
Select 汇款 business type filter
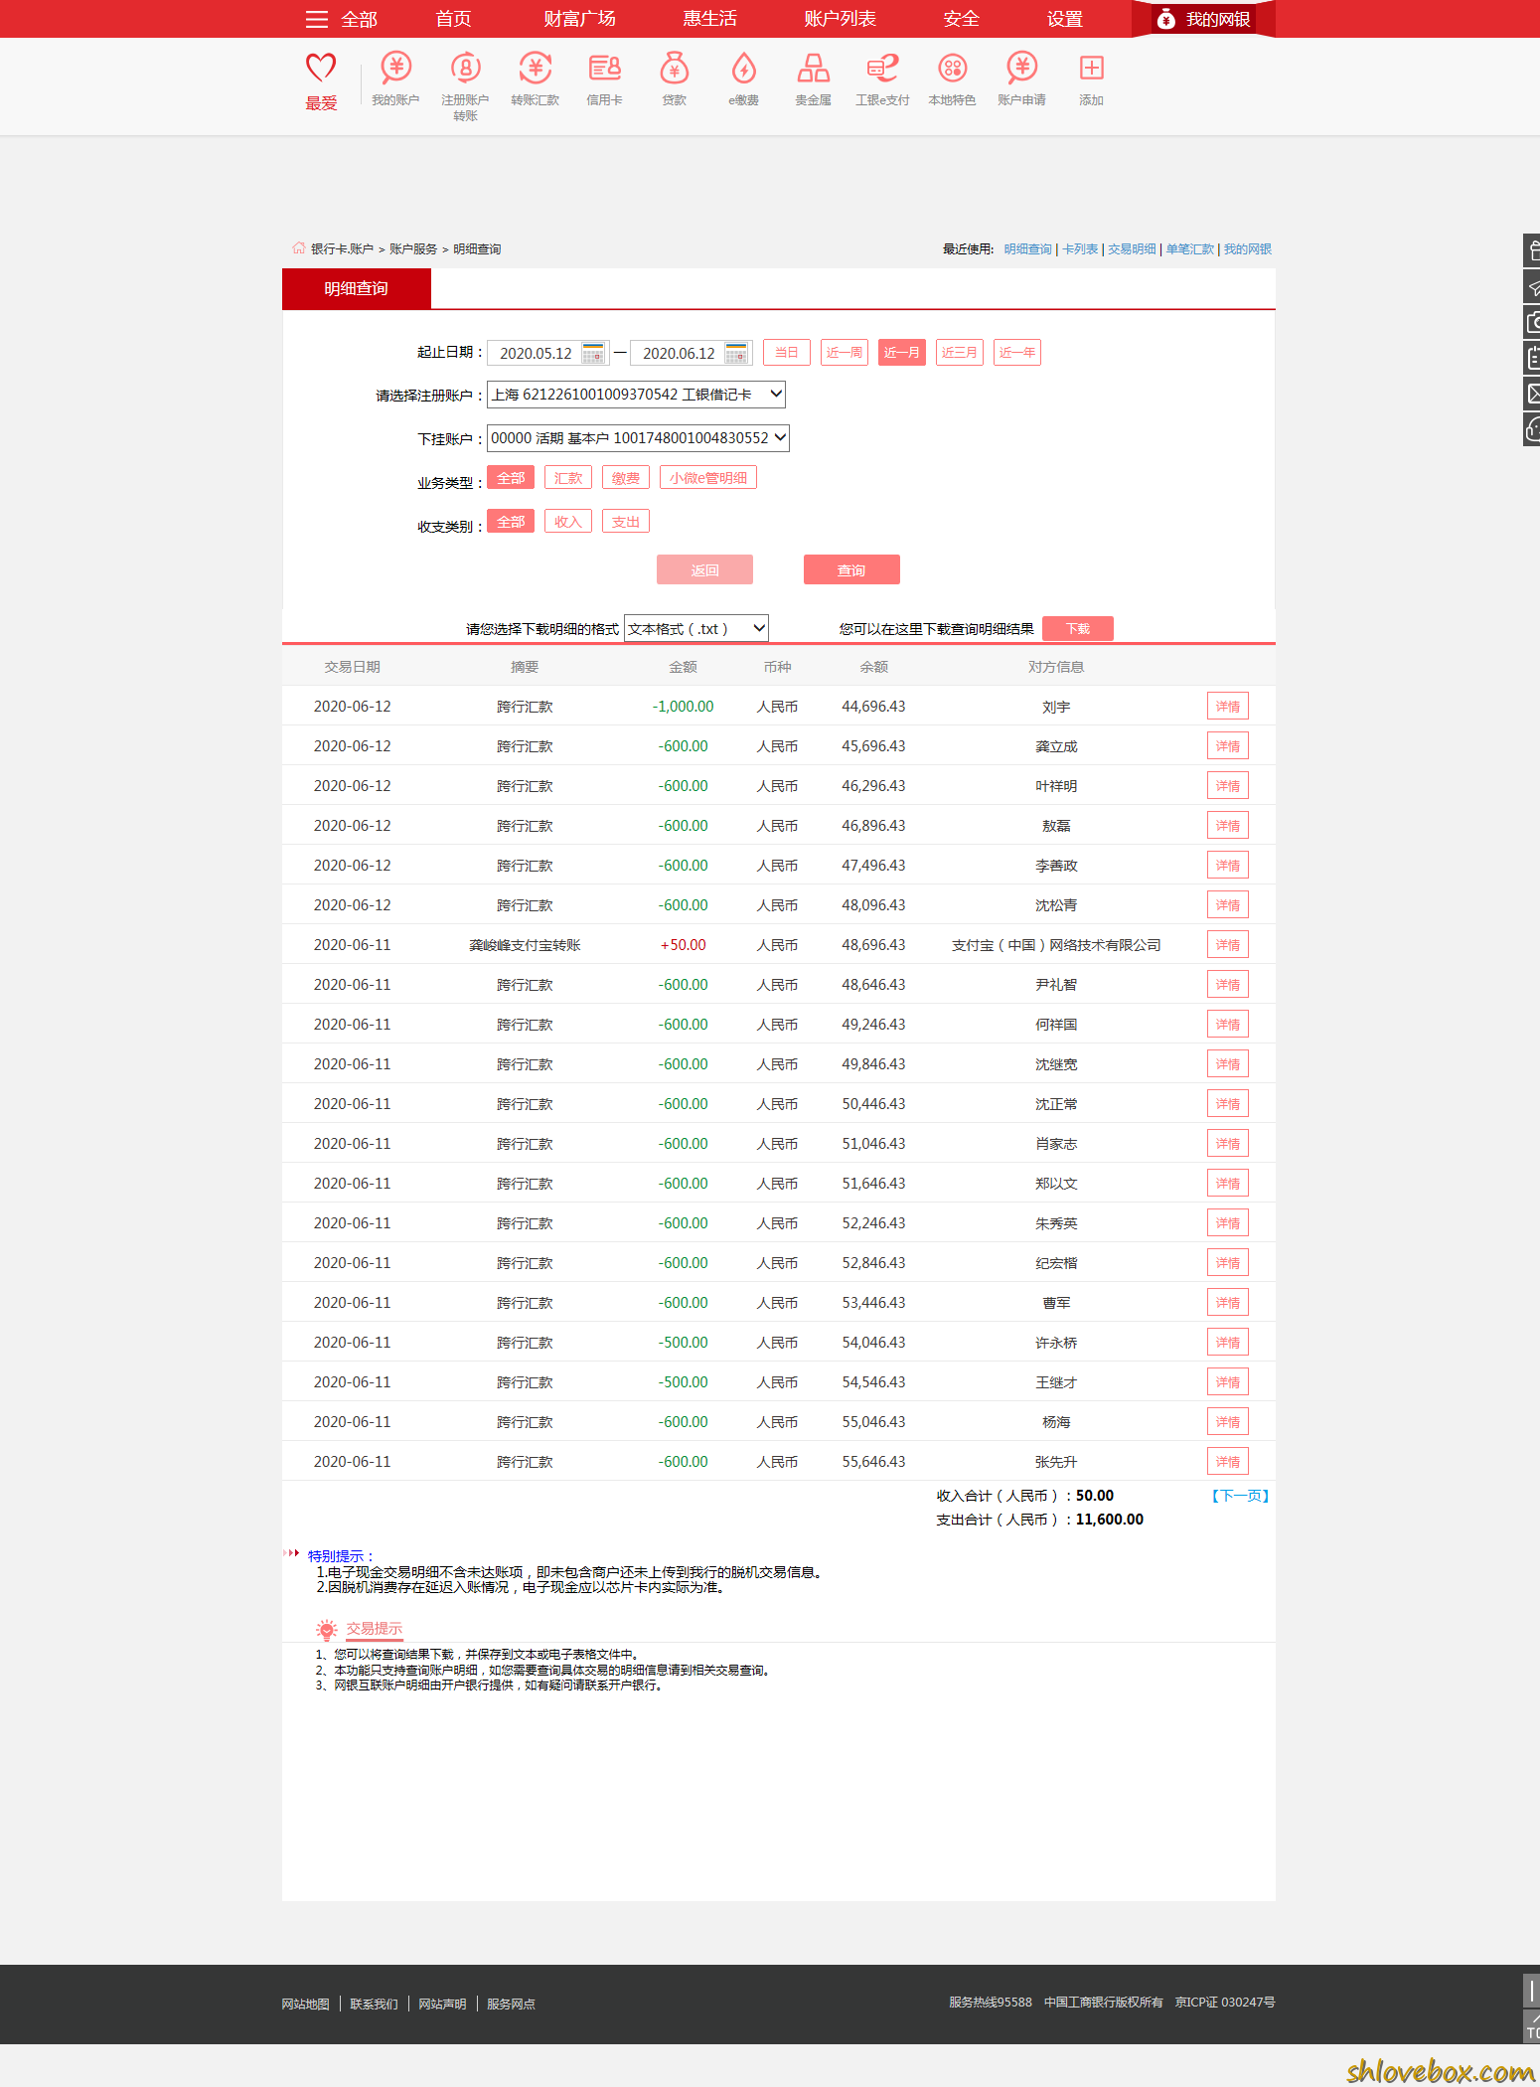[567, 478]
